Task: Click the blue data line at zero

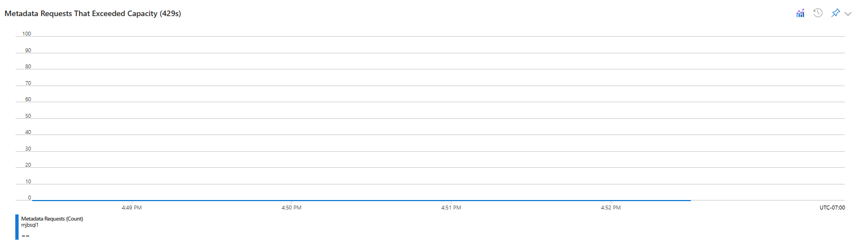Action: tap(362, 200)
